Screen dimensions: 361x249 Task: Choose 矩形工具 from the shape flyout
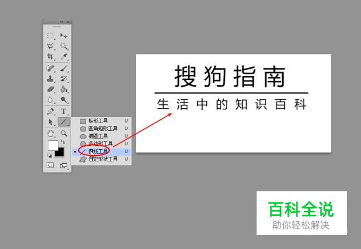pyautogui.click(x=101, y=121)
